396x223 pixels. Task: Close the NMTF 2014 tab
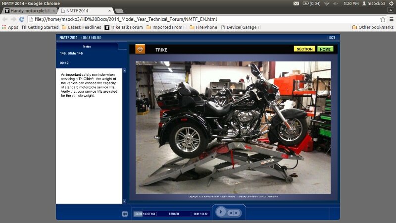[109, 10]
